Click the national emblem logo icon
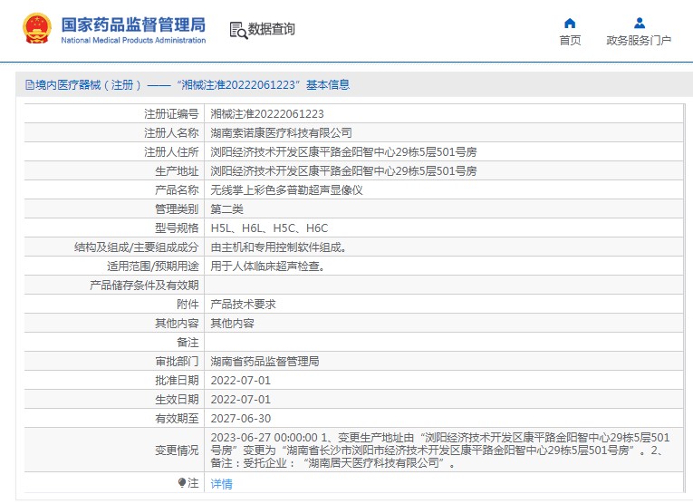 (36, 28)
